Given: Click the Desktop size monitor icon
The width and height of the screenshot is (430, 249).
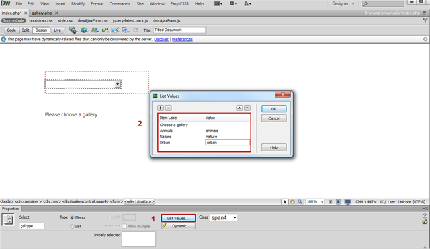Looking at the screenshot, I should (x=348, y=202).
